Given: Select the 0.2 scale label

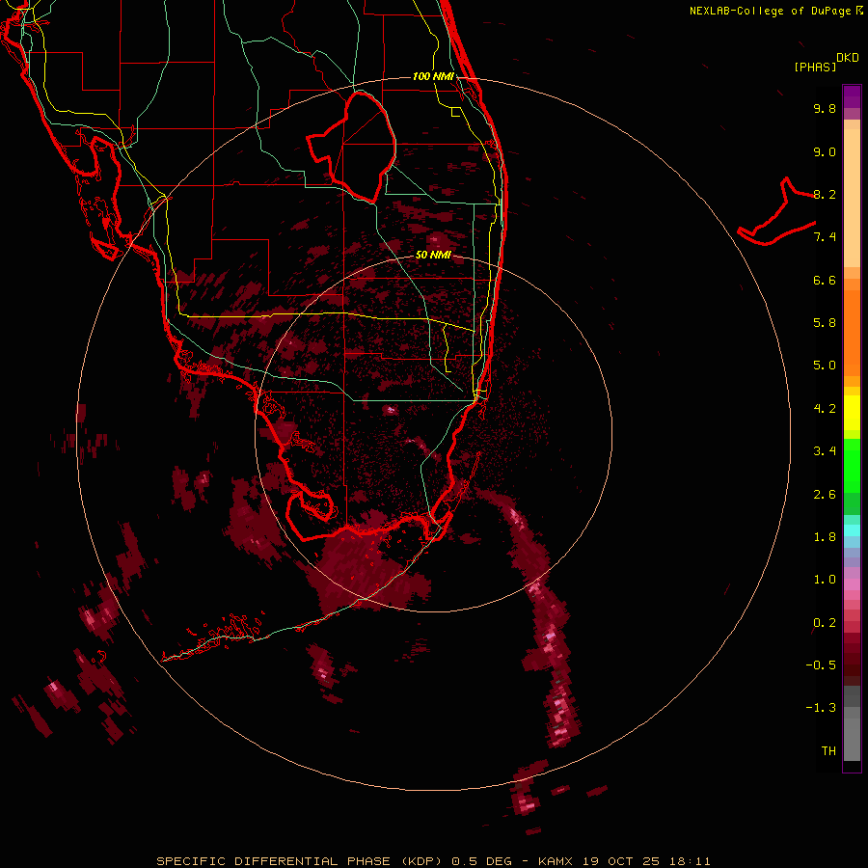Looking at the screenshot, I should pyautogui.click(x=825, y=623).
